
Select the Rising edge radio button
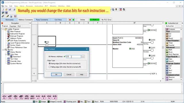(50, 64)
